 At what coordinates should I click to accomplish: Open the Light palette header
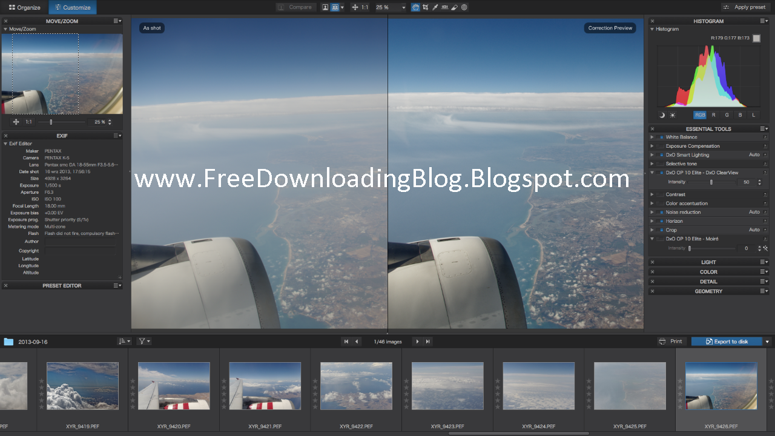click(x=708, y=262)
